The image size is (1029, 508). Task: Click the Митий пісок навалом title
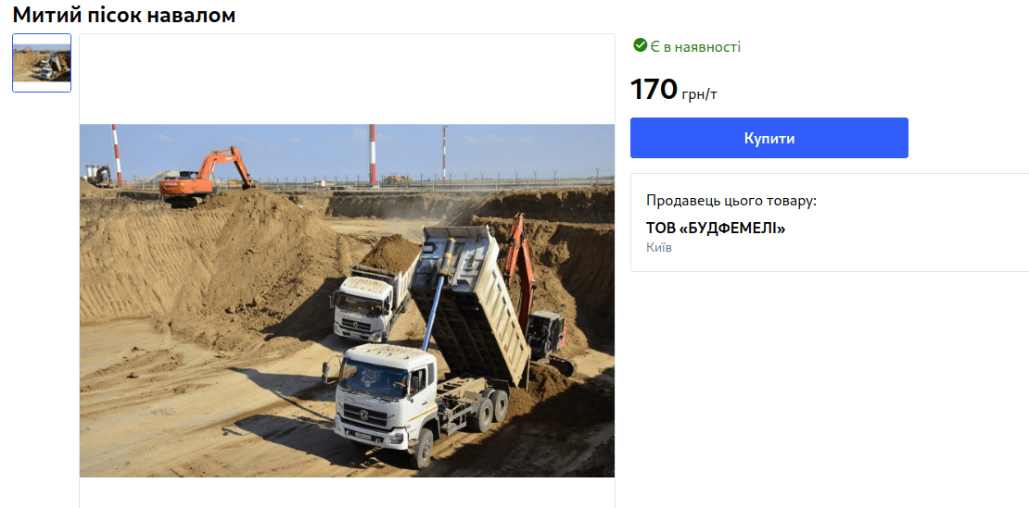[x=124, y=15]
